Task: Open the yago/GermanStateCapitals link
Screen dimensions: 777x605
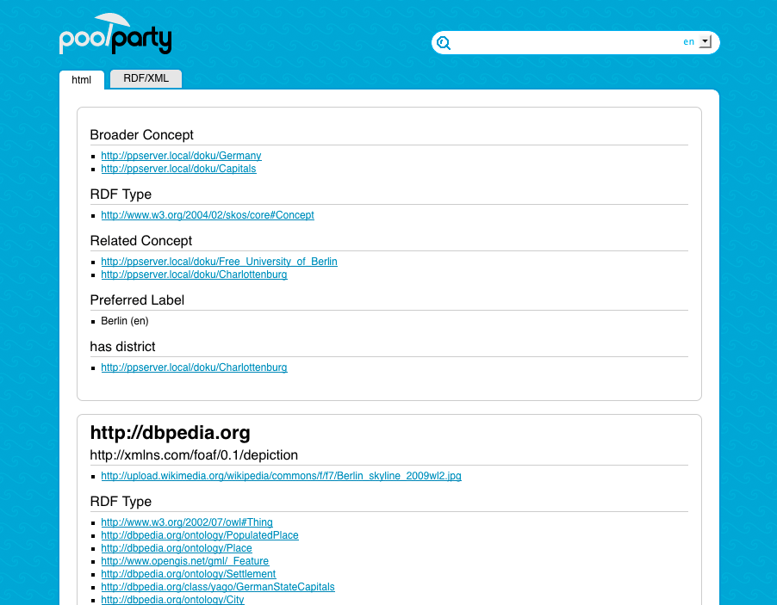Action: 218,587
